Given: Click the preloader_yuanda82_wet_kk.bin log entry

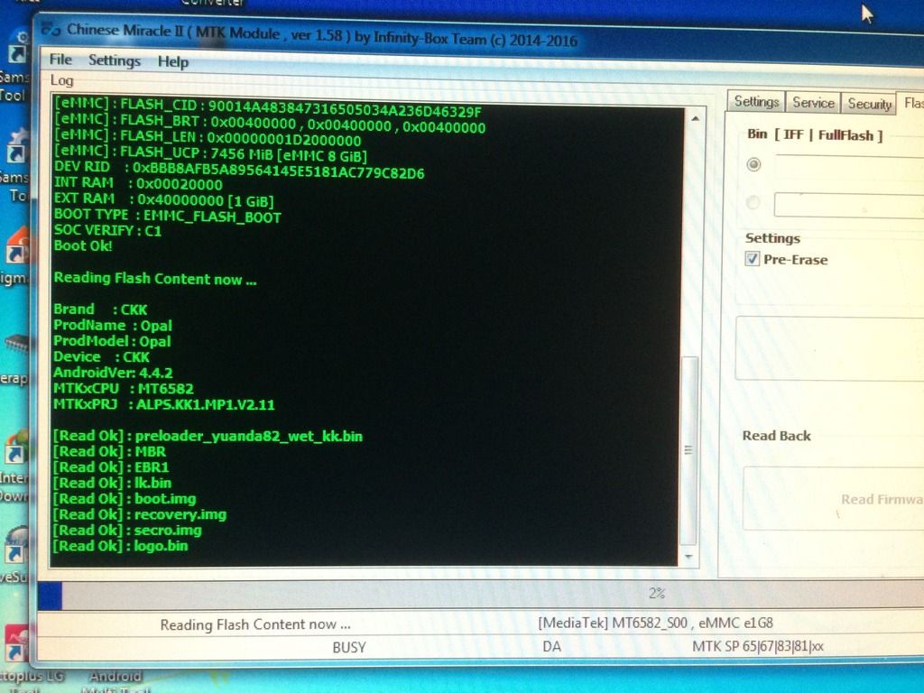Looking at the screenshot, I should 208,436.
